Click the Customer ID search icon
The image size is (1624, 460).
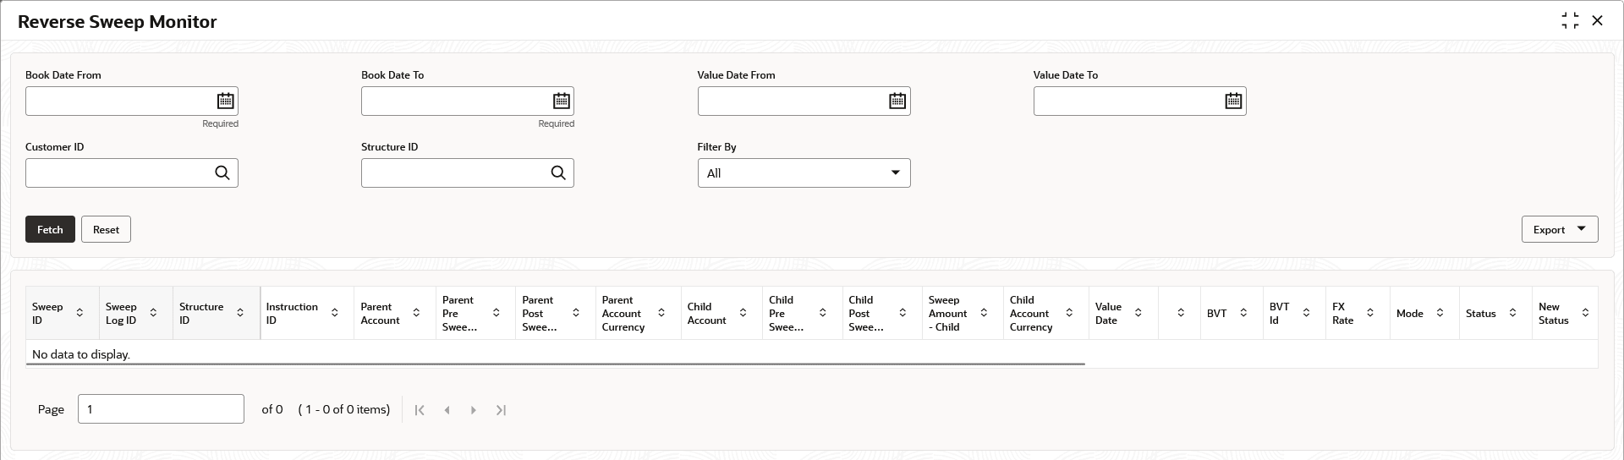(x=222, y=173)
